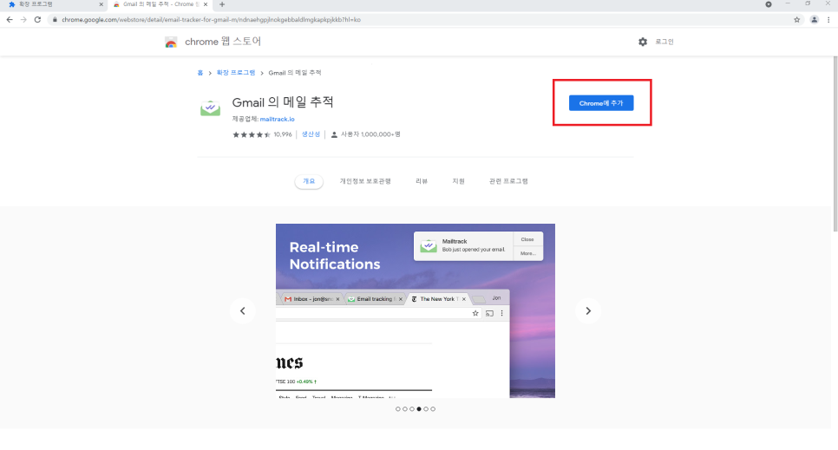
Task: Click the star rating with 10,996 reviews
Action: [x=262, y=134]
